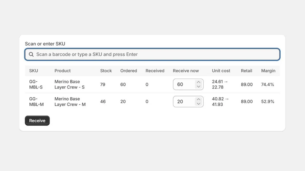Decrease receive quantity for GG-MBL-S

coord(198,87)
